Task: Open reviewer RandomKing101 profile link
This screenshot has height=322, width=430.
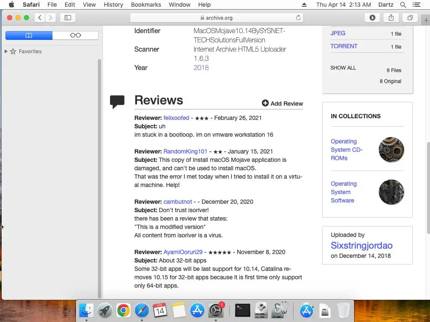Action: click(185, 151)
